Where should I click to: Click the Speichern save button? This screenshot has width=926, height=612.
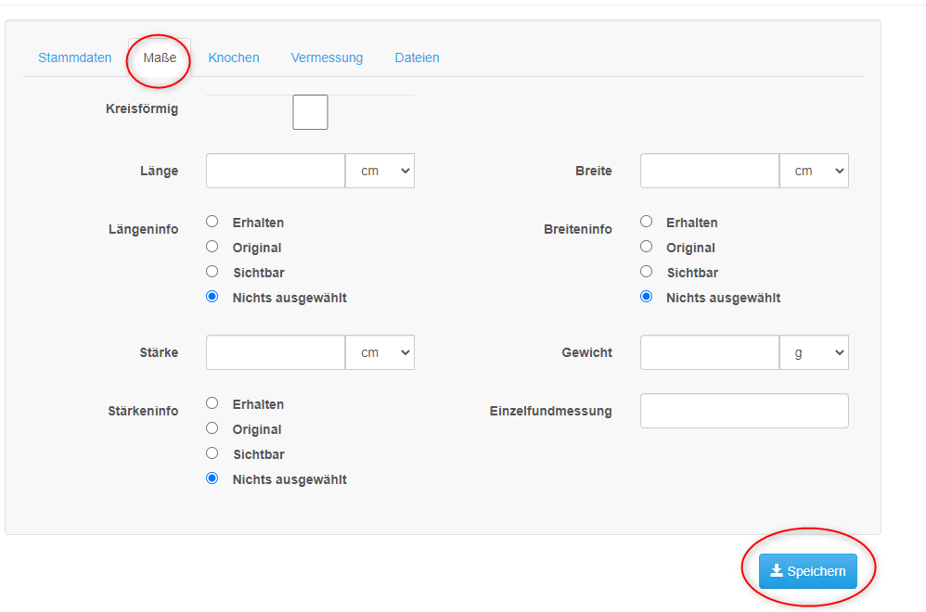[807, 570]
